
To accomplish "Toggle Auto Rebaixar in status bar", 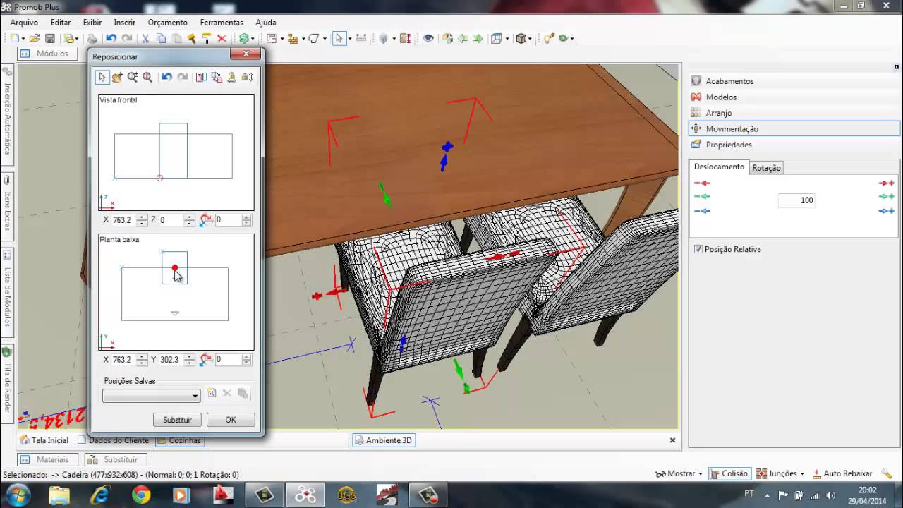I will pos(842,474).
